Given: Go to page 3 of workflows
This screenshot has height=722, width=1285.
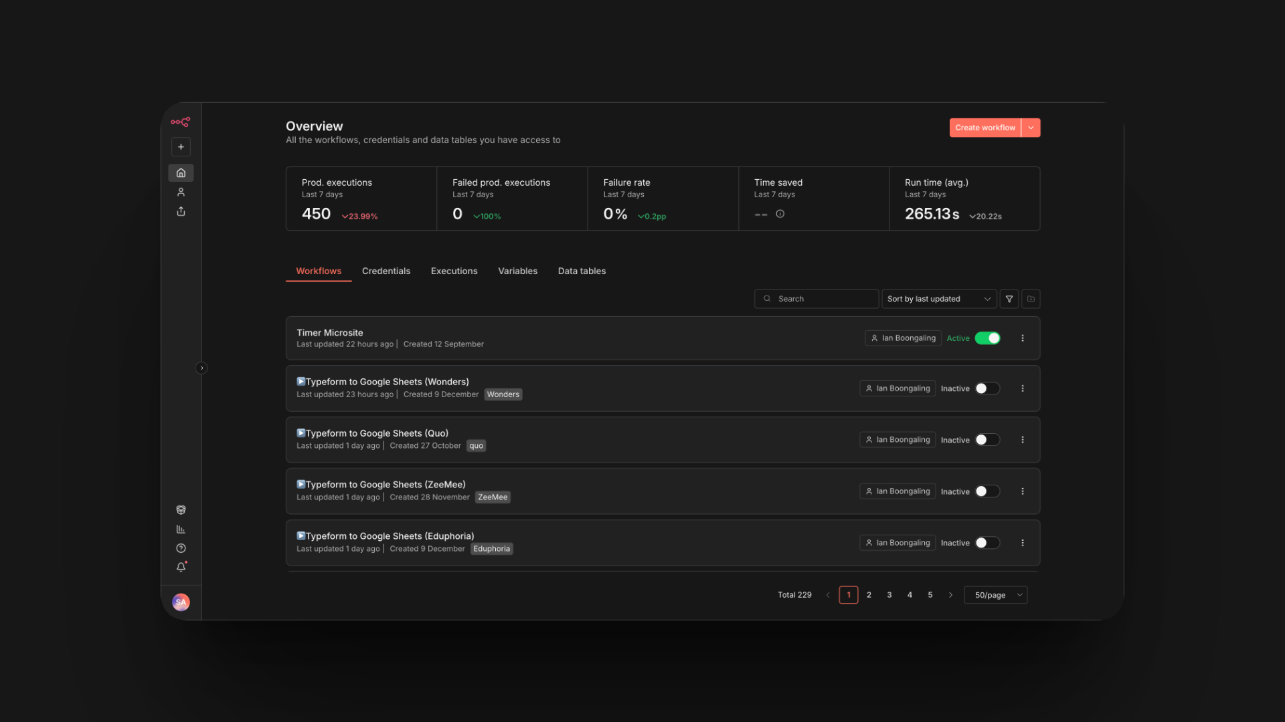Looking at the screenshot, I should pyautogui.click(x=889, y=595).
